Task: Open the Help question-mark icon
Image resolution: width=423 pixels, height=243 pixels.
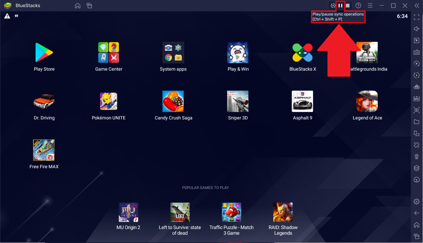Action: click(x=359, y=6)
